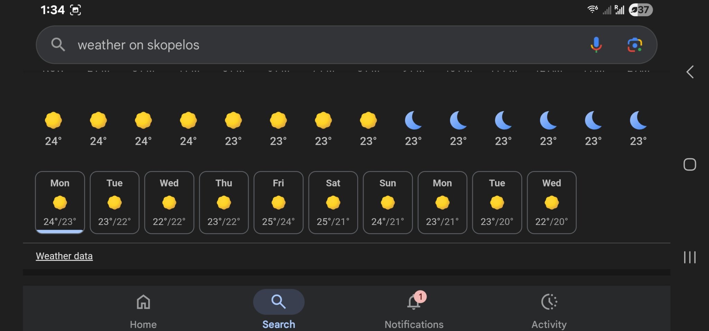Open the Weather data link
The height and width of the screenshot is (331, 709).
pos(64,256)
